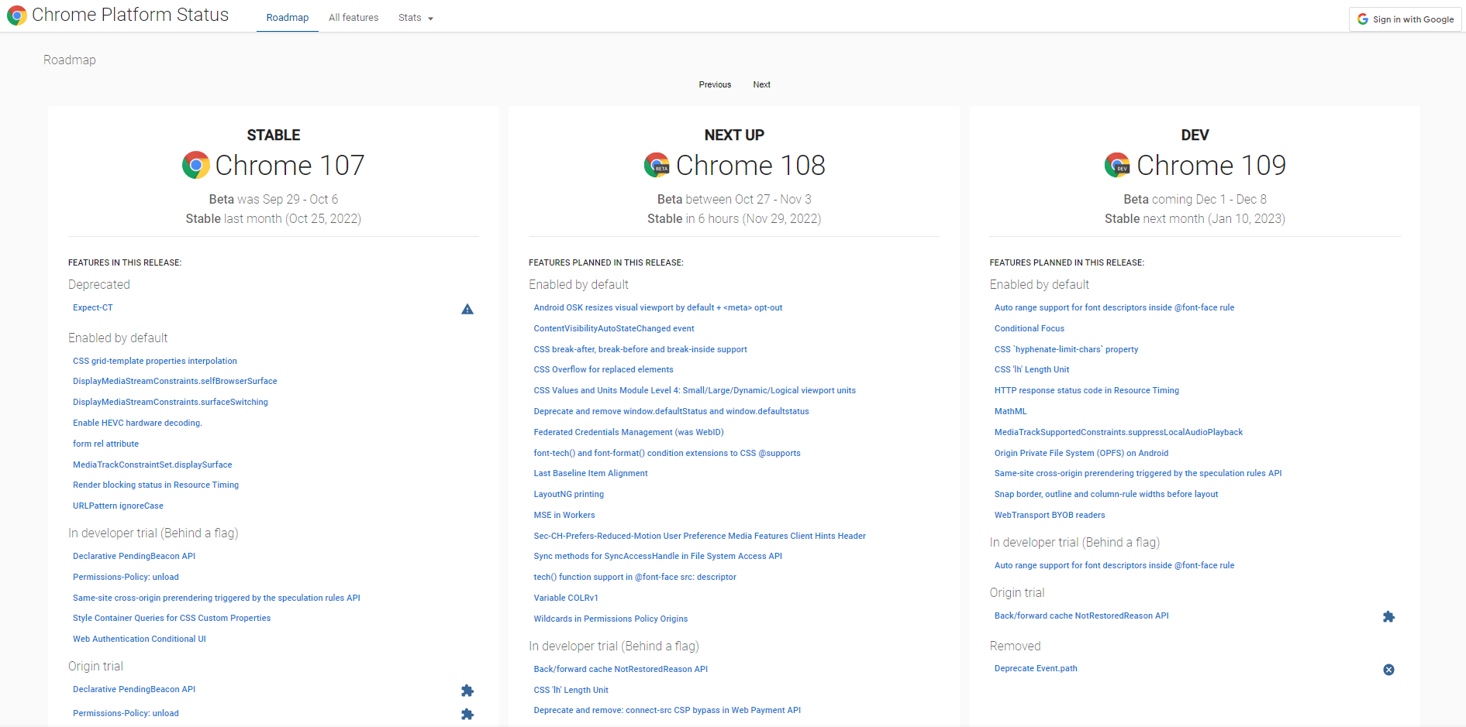Click the Chrome 109 dev logo

(1117, 165)
